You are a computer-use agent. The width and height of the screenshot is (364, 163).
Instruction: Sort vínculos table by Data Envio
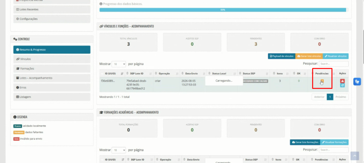coord(193,74)
